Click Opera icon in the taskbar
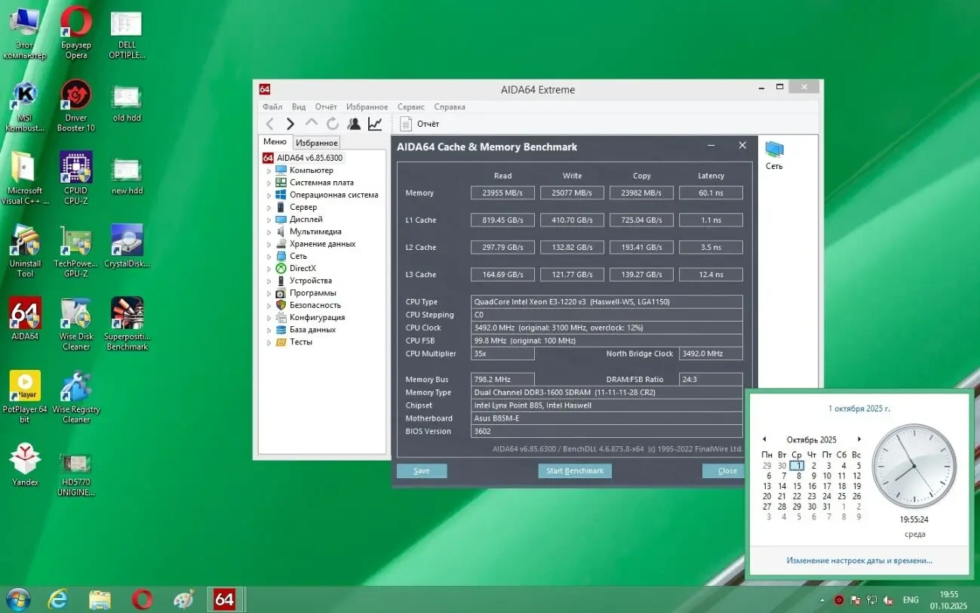Image resolution: width=980 pixels, height=613 pixels. click(142, 599)
